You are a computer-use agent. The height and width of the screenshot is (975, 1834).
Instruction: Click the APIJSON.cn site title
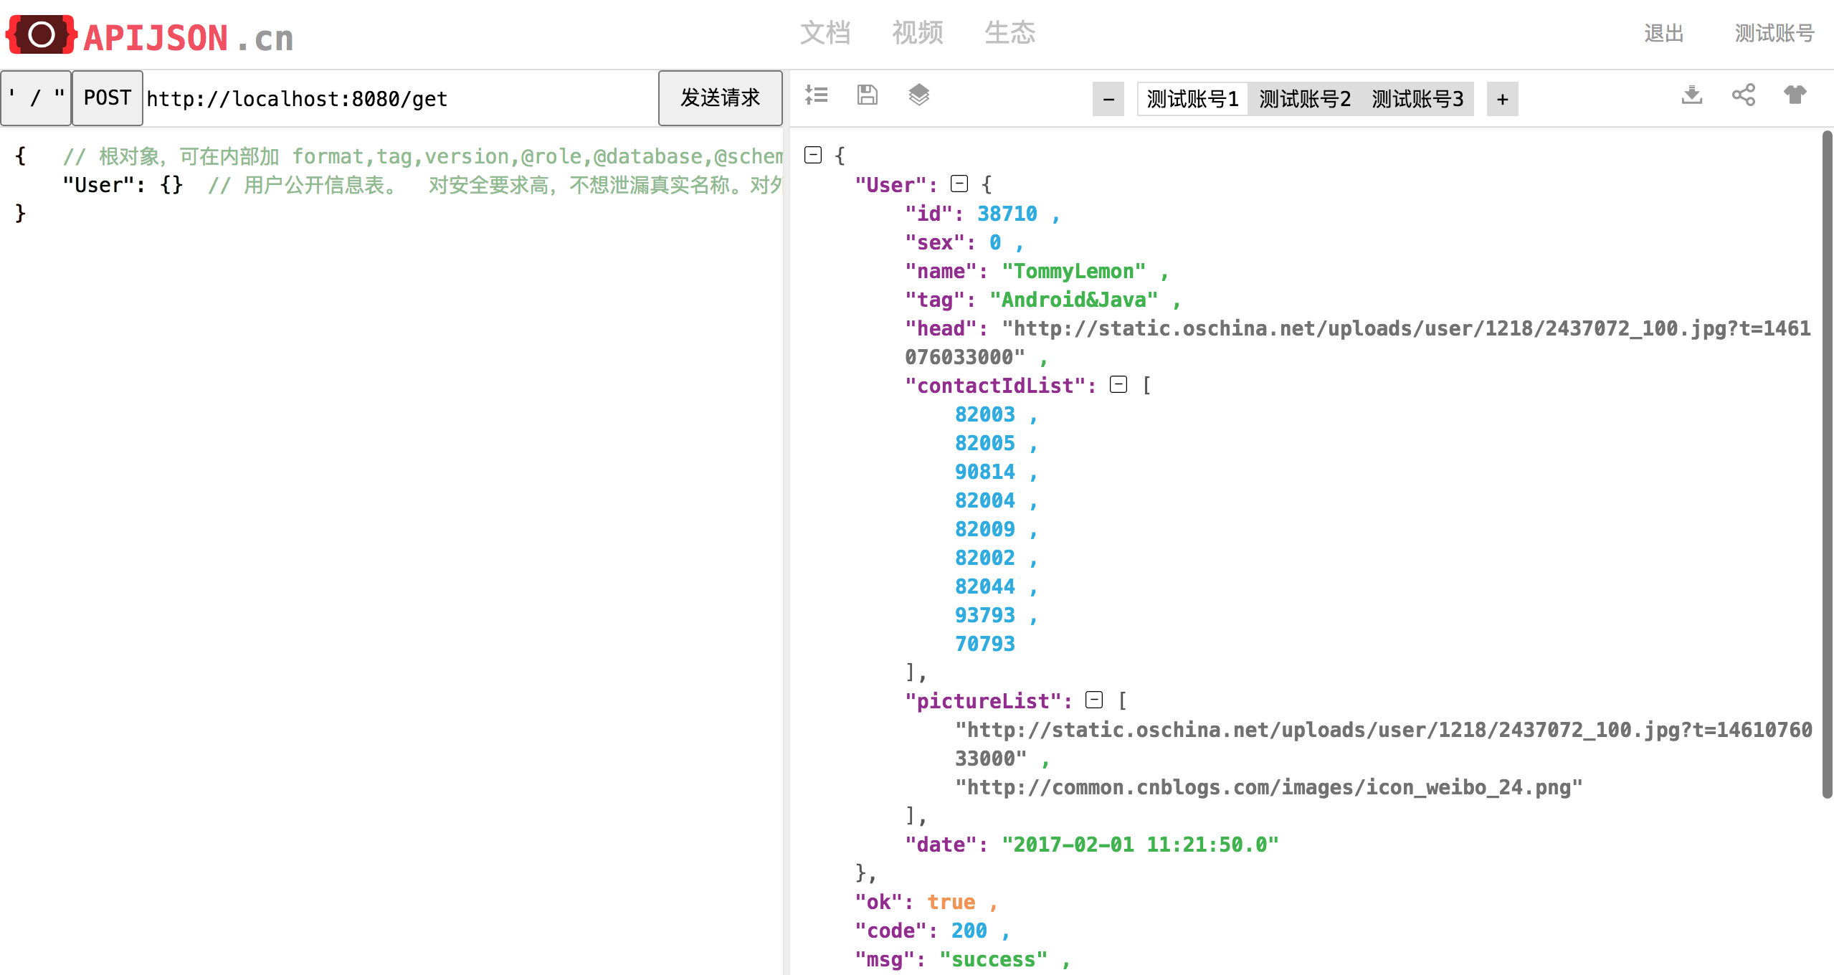[189, 38]
